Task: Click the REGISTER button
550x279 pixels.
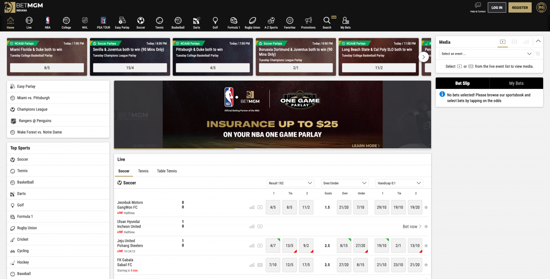Action: pyautogui.click(x=520, y=7)
